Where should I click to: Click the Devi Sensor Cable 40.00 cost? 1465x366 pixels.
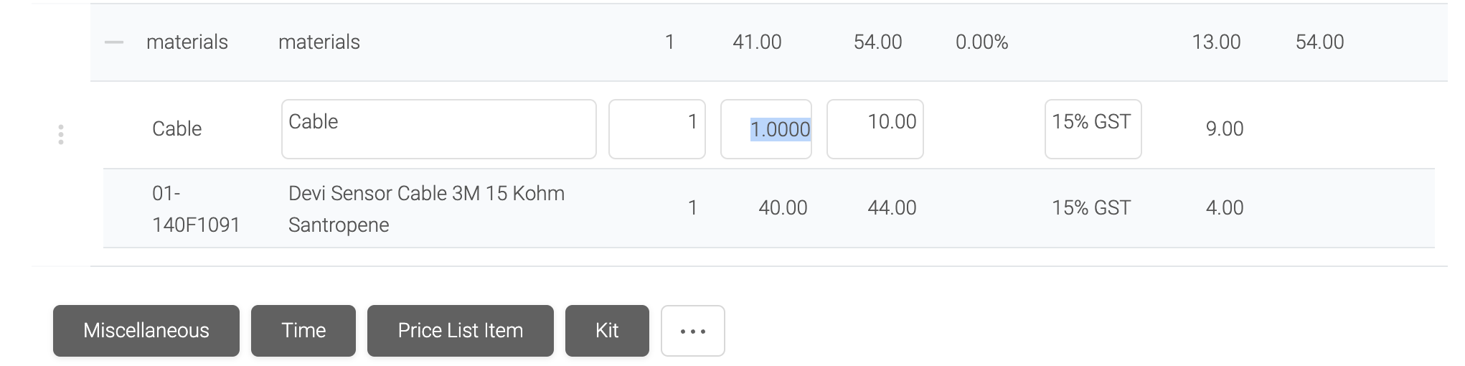coord(783,208)
